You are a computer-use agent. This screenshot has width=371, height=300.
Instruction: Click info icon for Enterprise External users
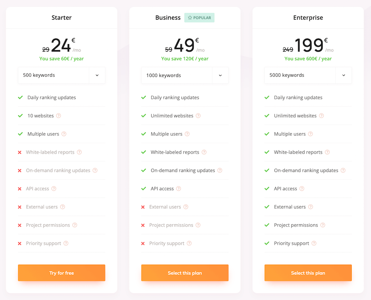[311, 207]
